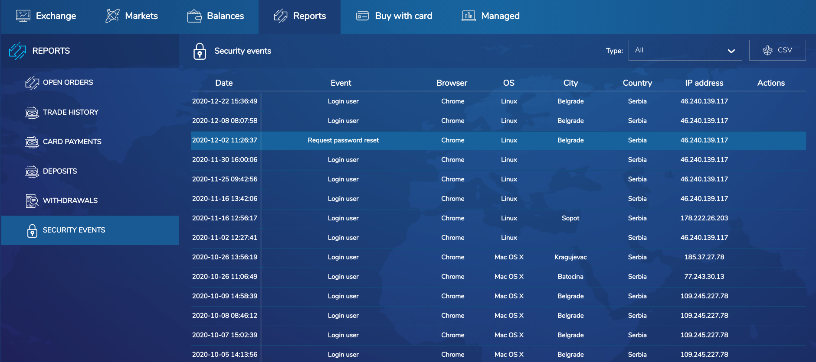
Task: Open the Type filter dropdown showing All
Action: 685,50
